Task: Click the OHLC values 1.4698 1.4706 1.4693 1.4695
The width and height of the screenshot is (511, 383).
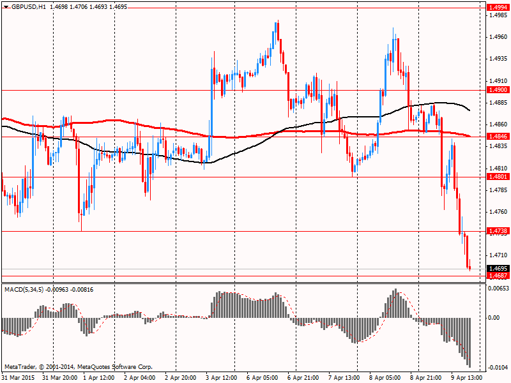Action: [x=89, y=7]
